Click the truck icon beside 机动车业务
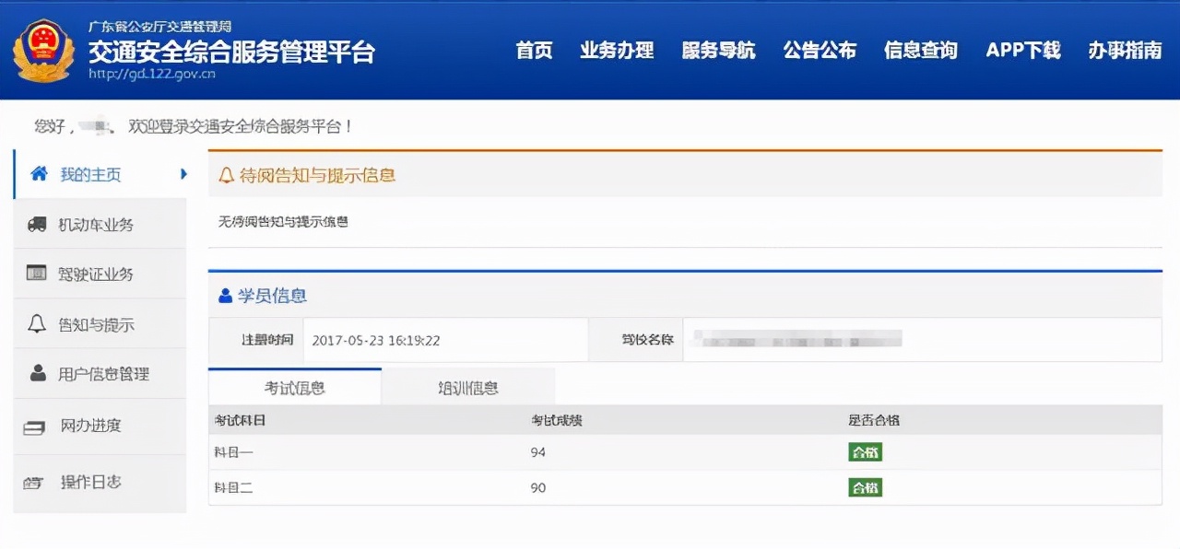 click(x=37, y=224)
